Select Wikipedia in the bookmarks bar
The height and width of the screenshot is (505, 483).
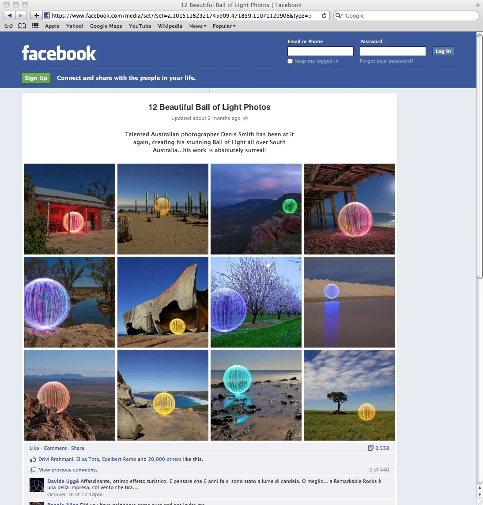coord(170,26)
